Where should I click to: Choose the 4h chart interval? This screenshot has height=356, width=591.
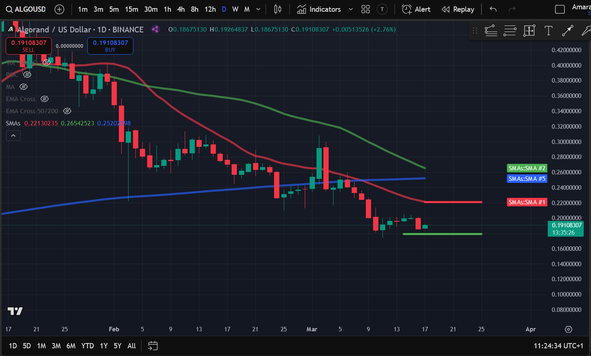point(181,9)
